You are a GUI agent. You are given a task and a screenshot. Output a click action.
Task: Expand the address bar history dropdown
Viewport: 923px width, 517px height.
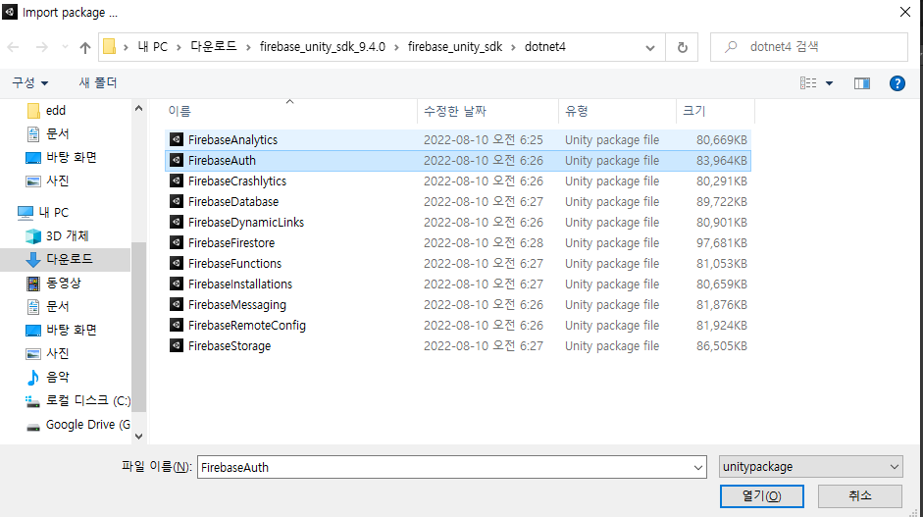[x=650, y=48]
